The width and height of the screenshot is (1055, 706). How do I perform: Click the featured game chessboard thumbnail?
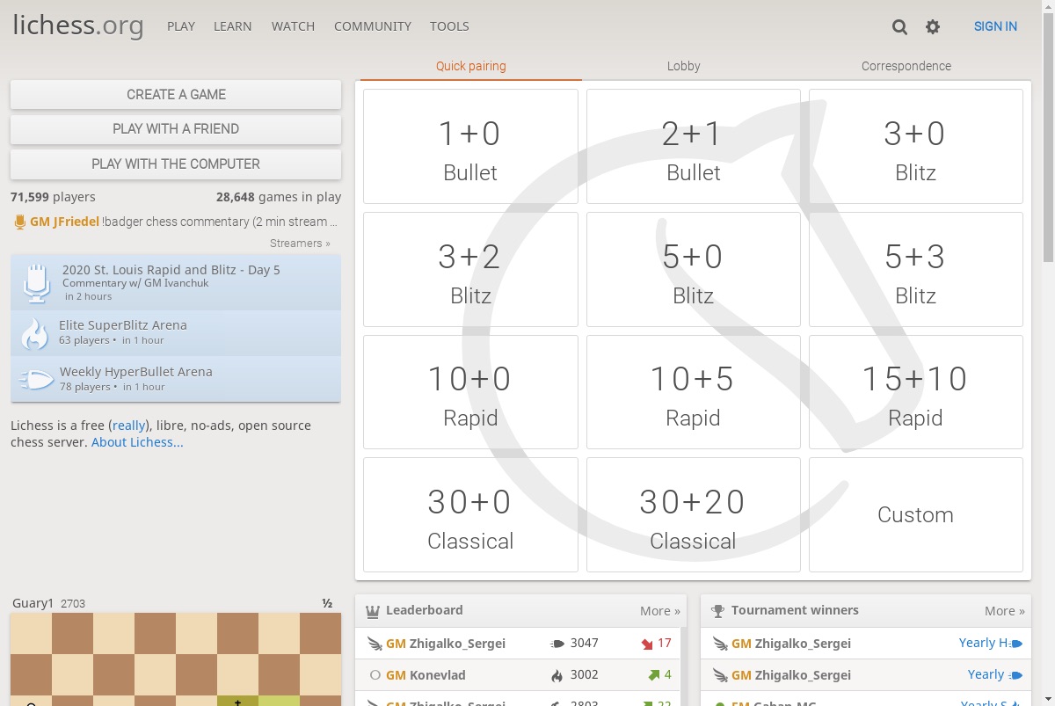[x=176, y=659]
